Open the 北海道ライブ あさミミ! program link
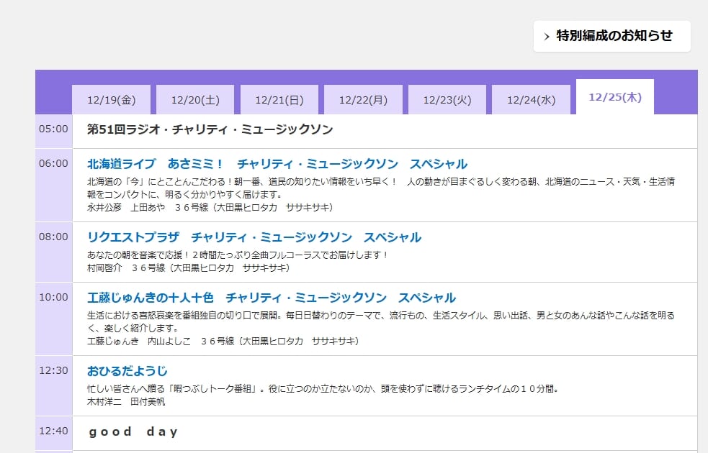 pos(277,163)
